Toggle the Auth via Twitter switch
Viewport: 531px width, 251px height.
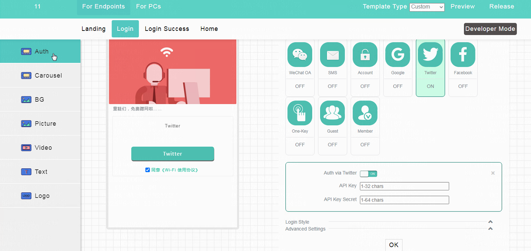pyautogui.click(x=368, y=174)
